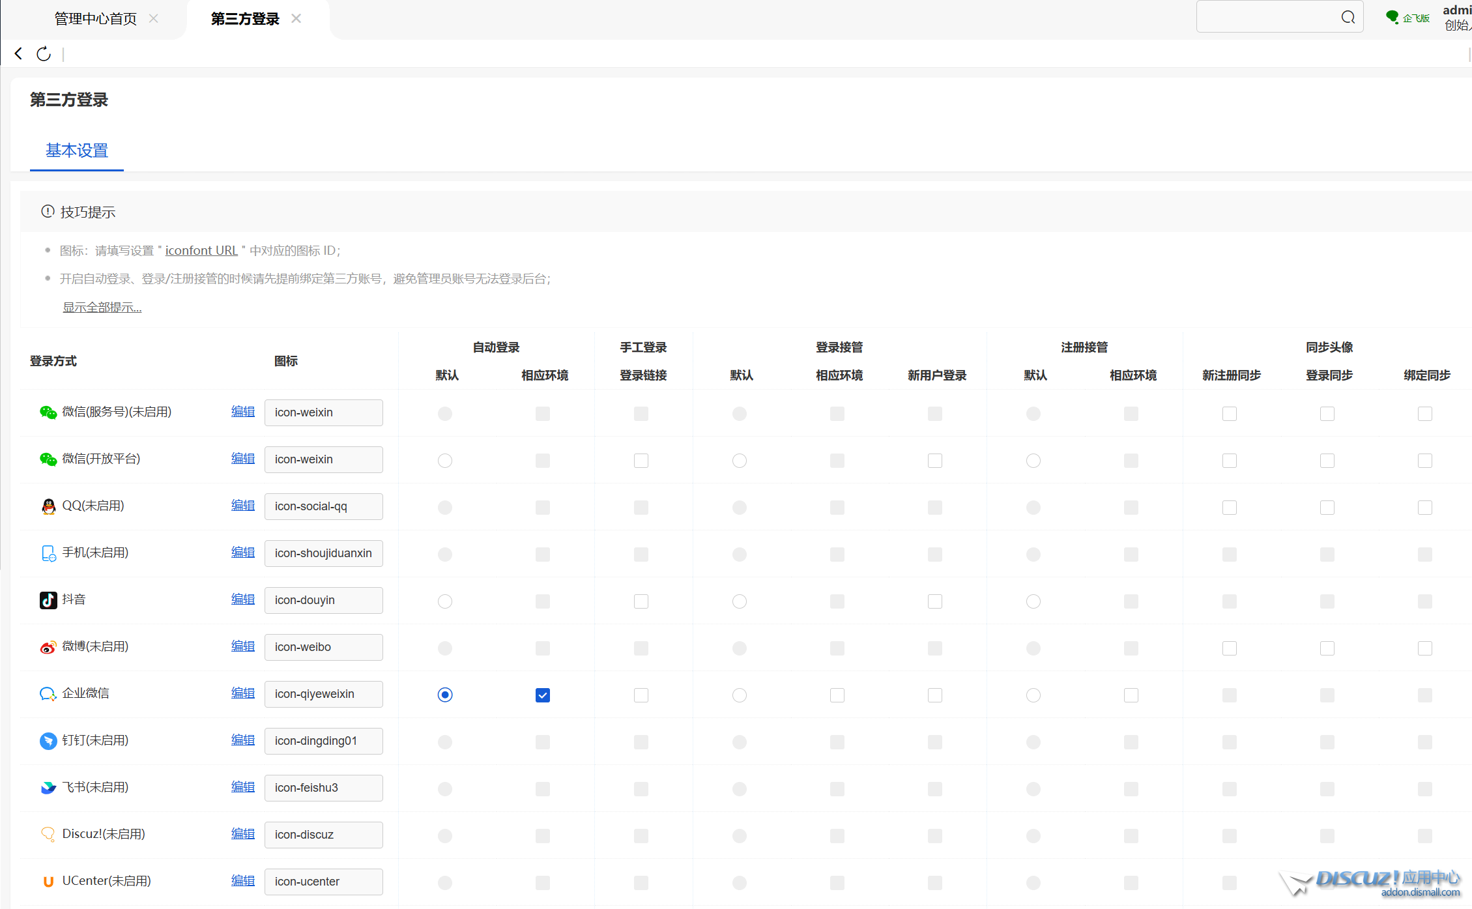
Task: Click the Douyin login method icon
Action: click(x=48, y=600)
